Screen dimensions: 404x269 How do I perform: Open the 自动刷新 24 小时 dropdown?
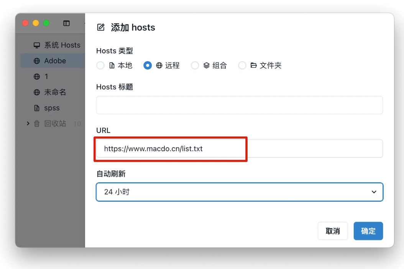click(239, 192)
